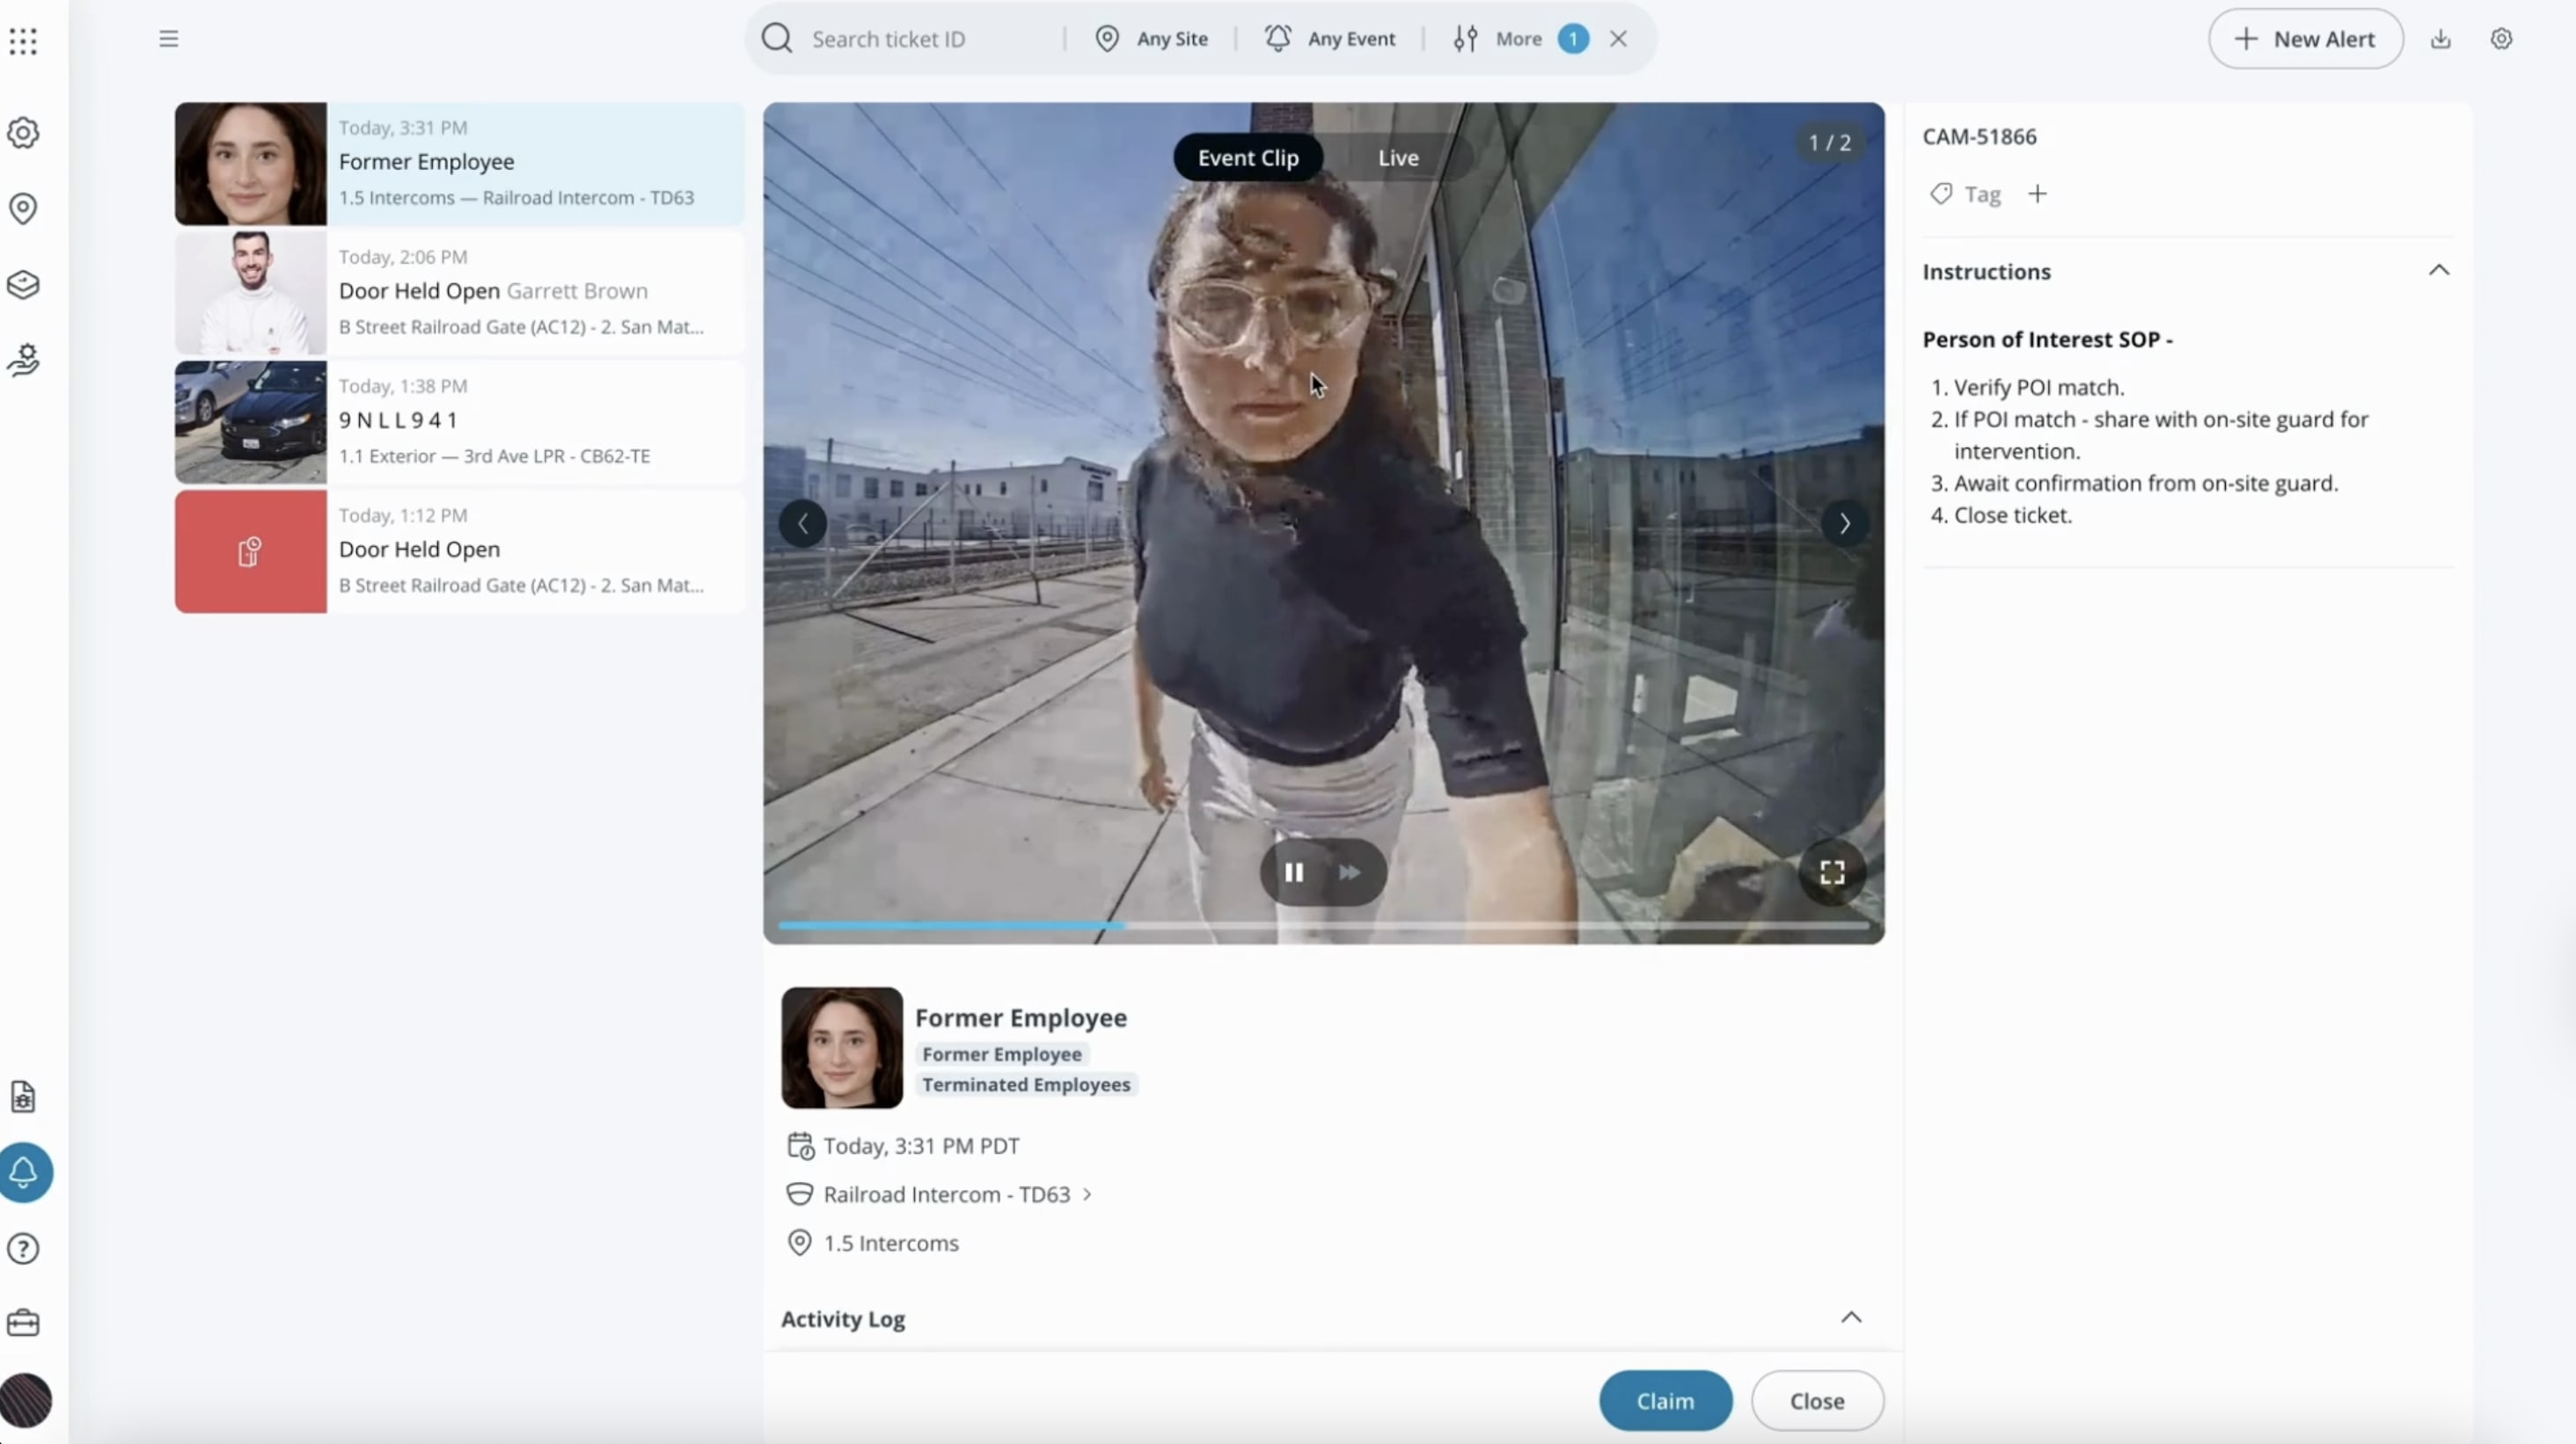The height and width of the screenshot is (1444, 2576).
Task: Open the devices layers icon in sidebar
Action: coord(23,285)
